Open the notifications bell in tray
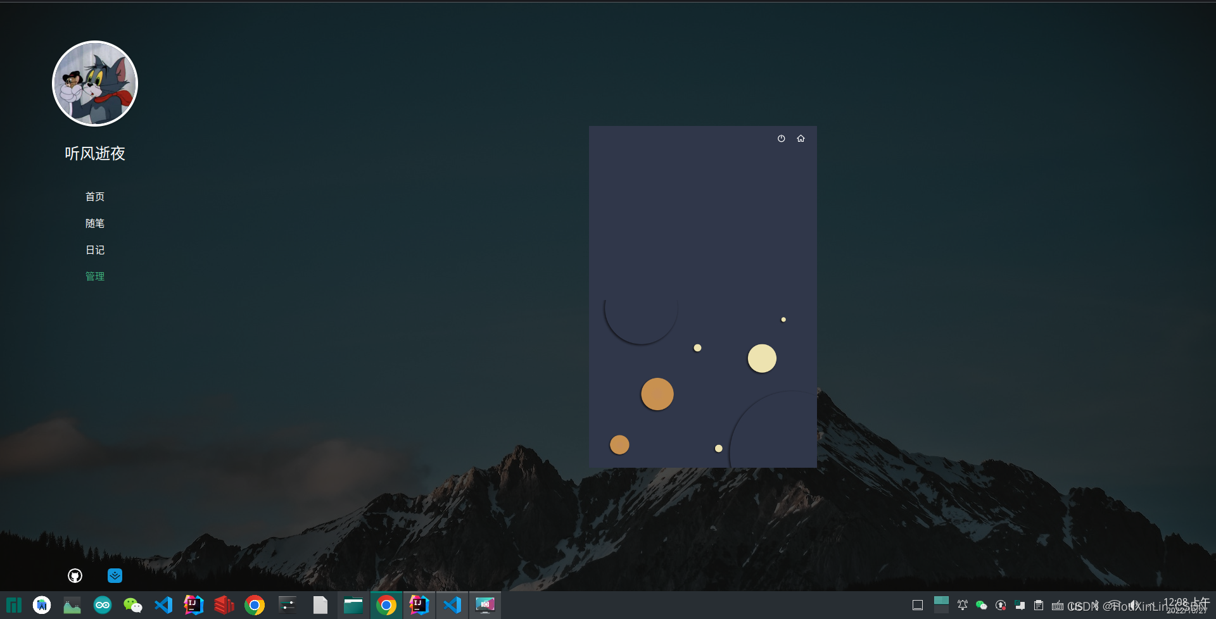Viewport: 1216px width, 619px height. point(963,605)
